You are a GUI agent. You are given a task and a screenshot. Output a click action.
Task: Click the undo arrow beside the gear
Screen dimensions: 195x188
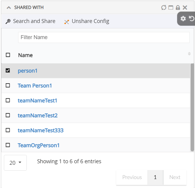[x=191, y=19]
